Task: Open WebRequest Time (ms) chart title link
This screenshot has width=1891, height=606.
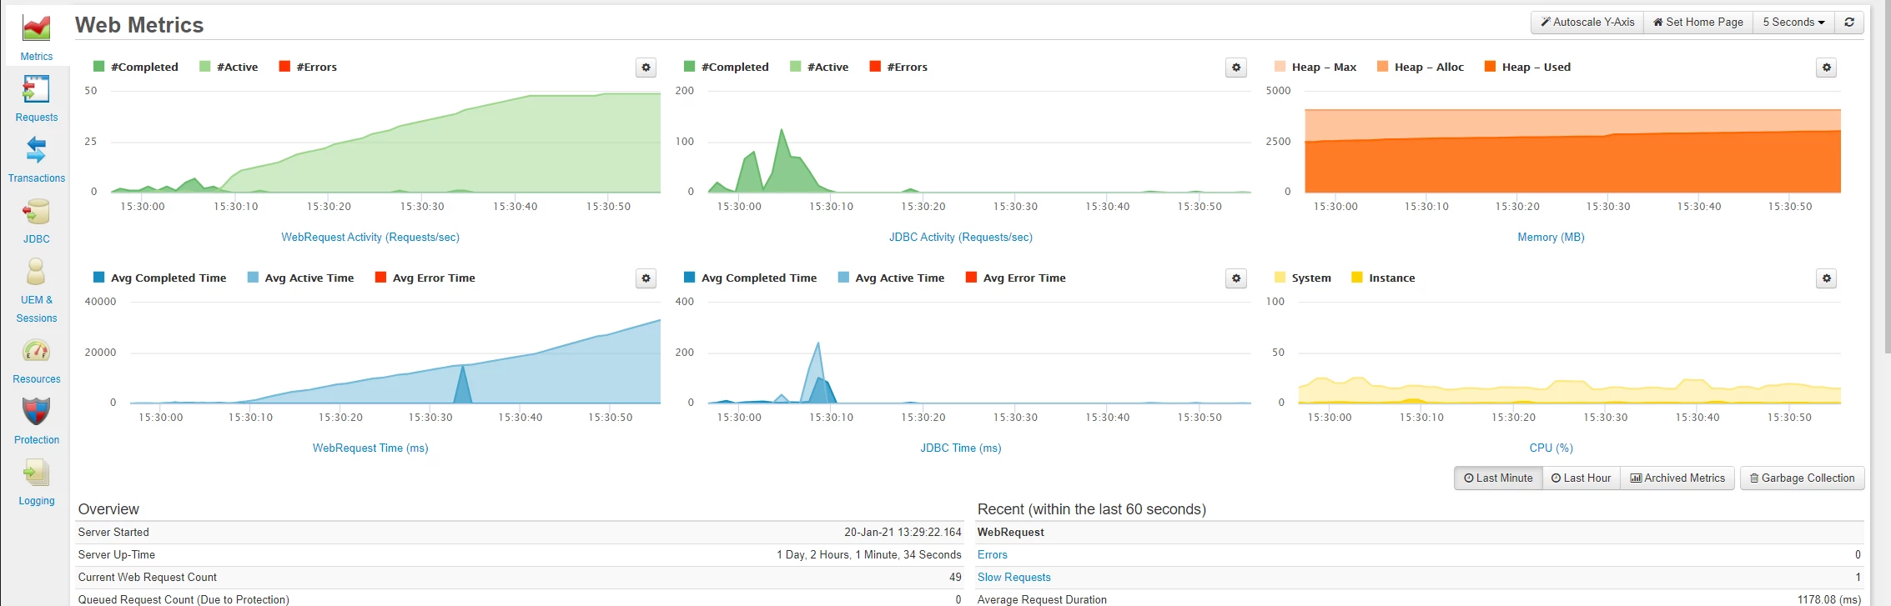Action: 370,448
